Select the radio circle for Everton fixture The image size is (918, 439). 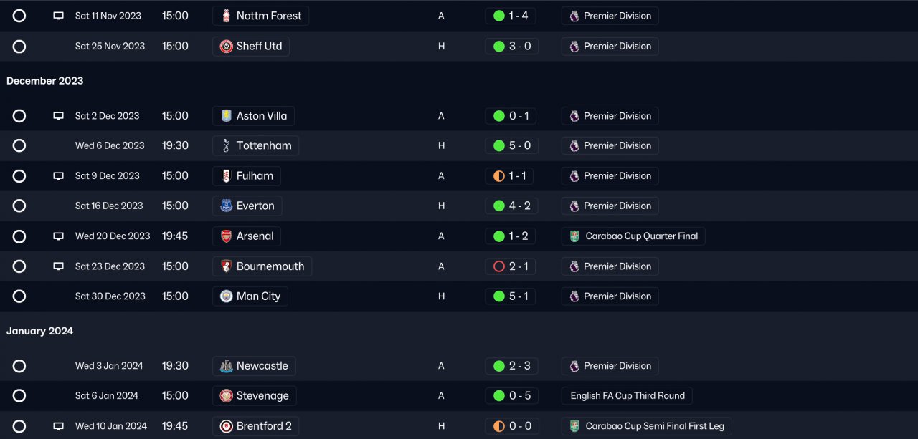tap(19, 206)
